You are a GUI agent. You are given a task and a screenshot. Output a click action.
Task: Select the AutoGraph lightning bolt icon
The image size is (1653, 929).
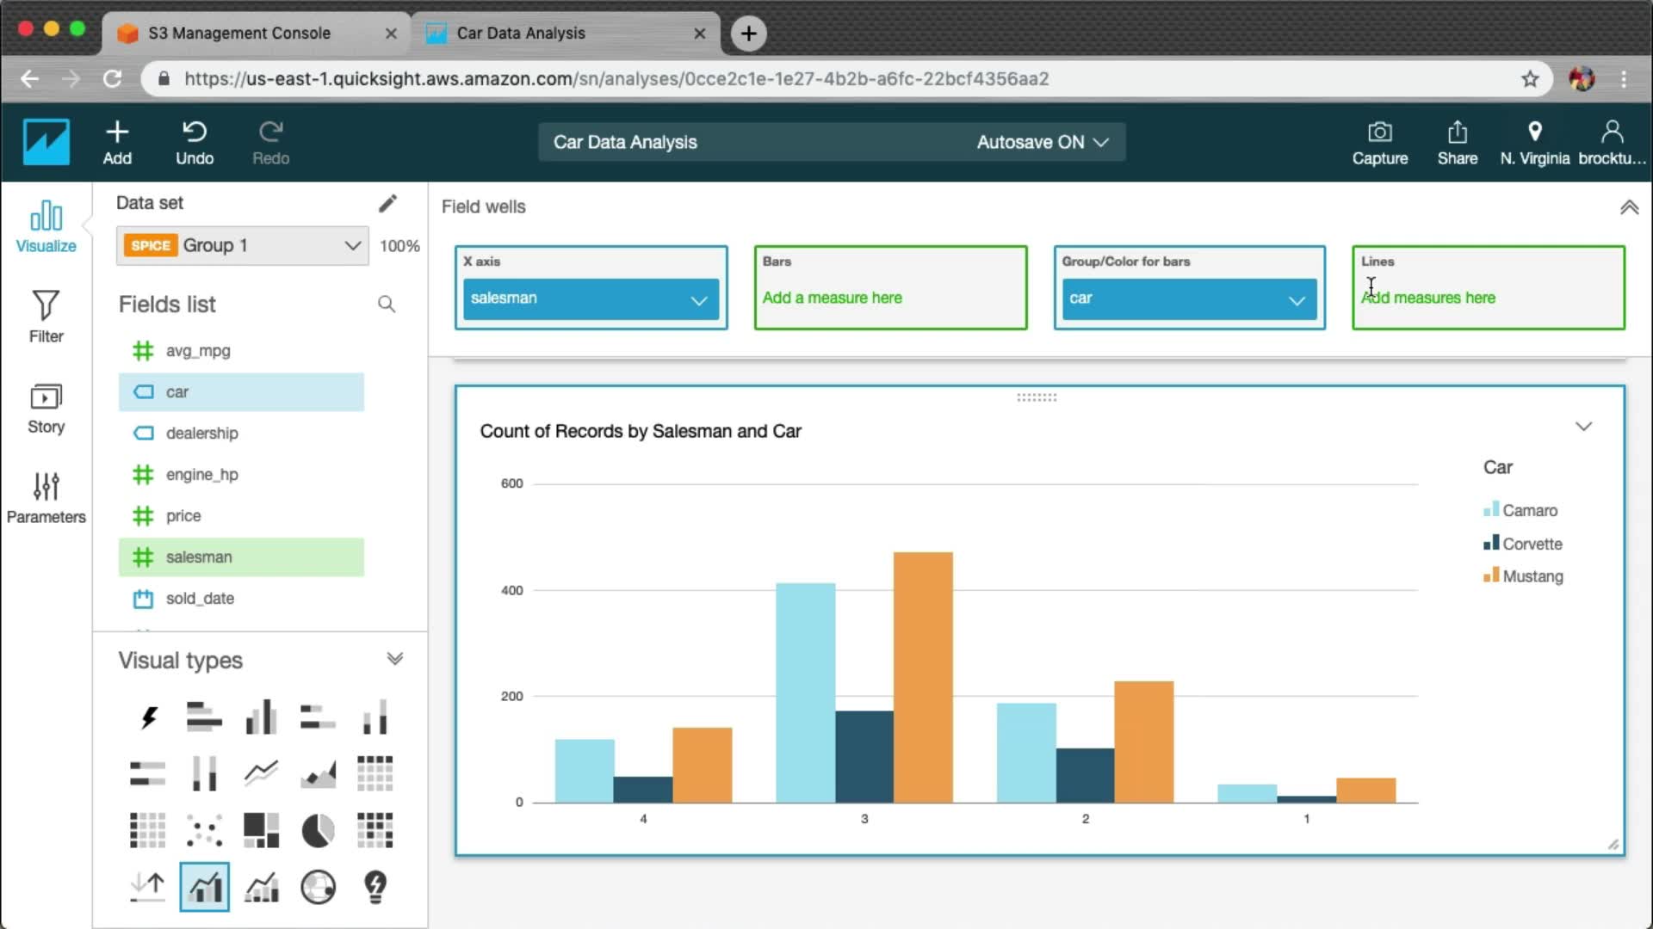pos(148,717)
